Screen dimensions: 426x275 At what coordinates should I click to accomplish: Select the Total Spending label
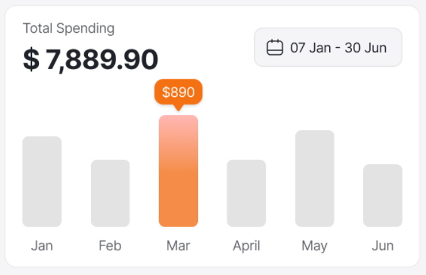[68, 28]
